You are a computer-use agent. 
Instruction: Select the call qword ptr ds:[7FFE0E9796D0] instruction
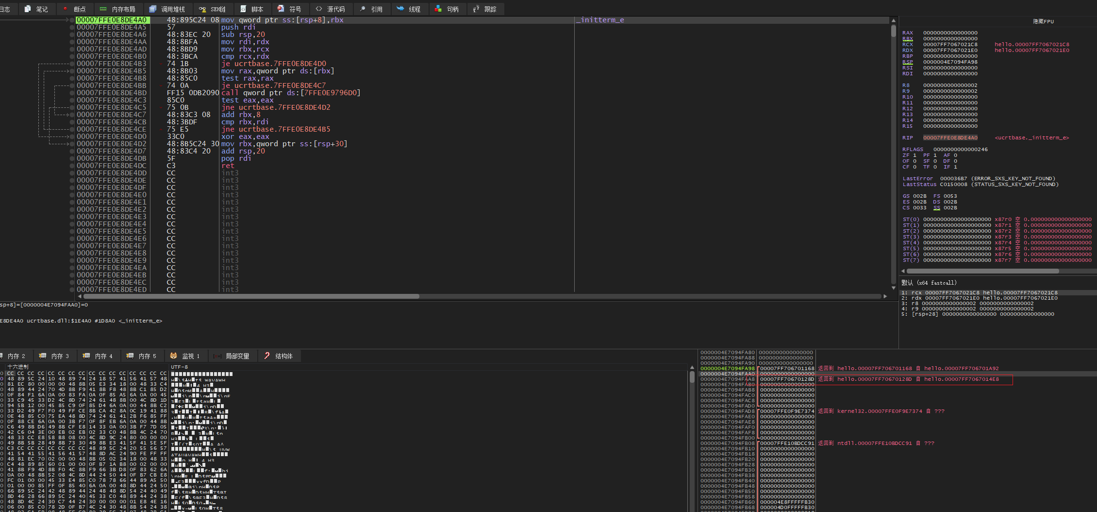click(x=291, y=93)
